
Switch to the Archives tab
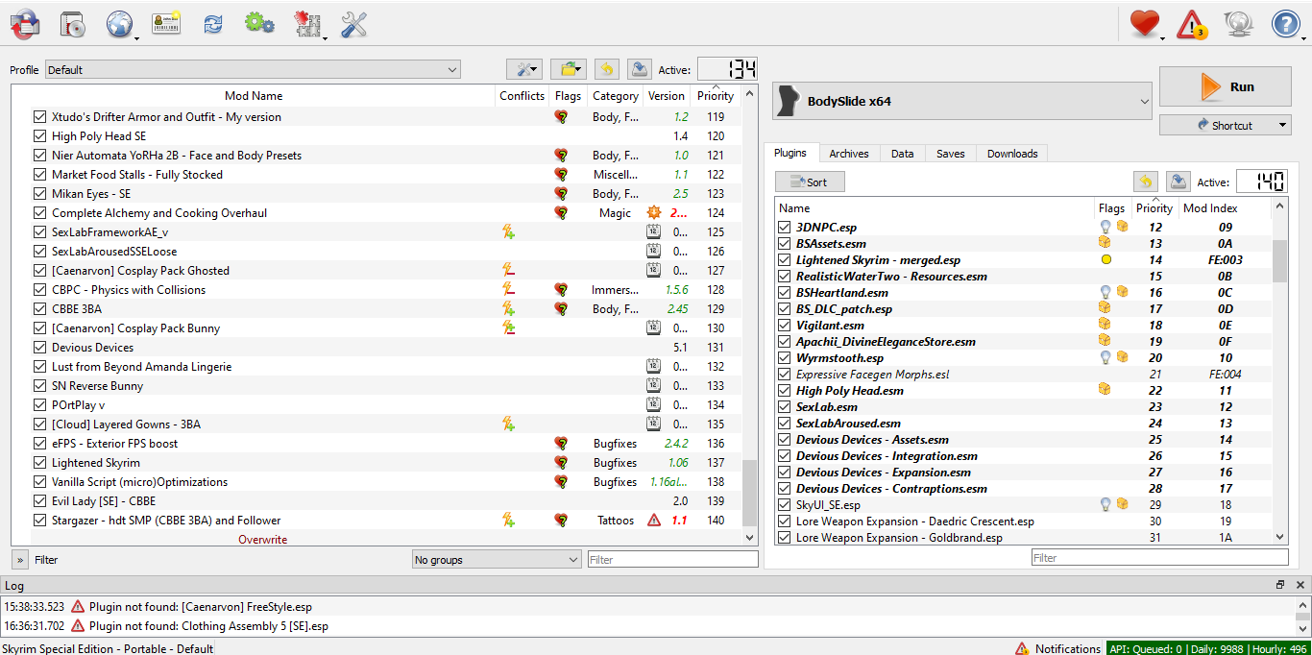[849, 153]
